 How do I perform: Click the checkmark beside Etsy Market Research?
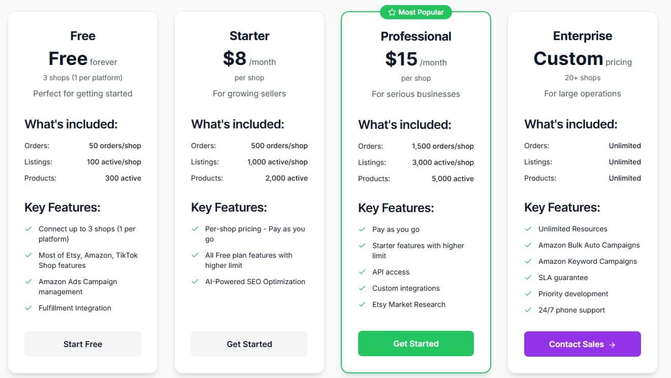[x=362, y=304]
